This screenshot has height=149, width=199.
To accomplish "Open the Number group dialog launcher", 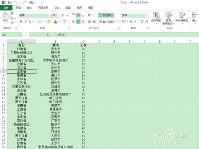I will click(148, 28).
